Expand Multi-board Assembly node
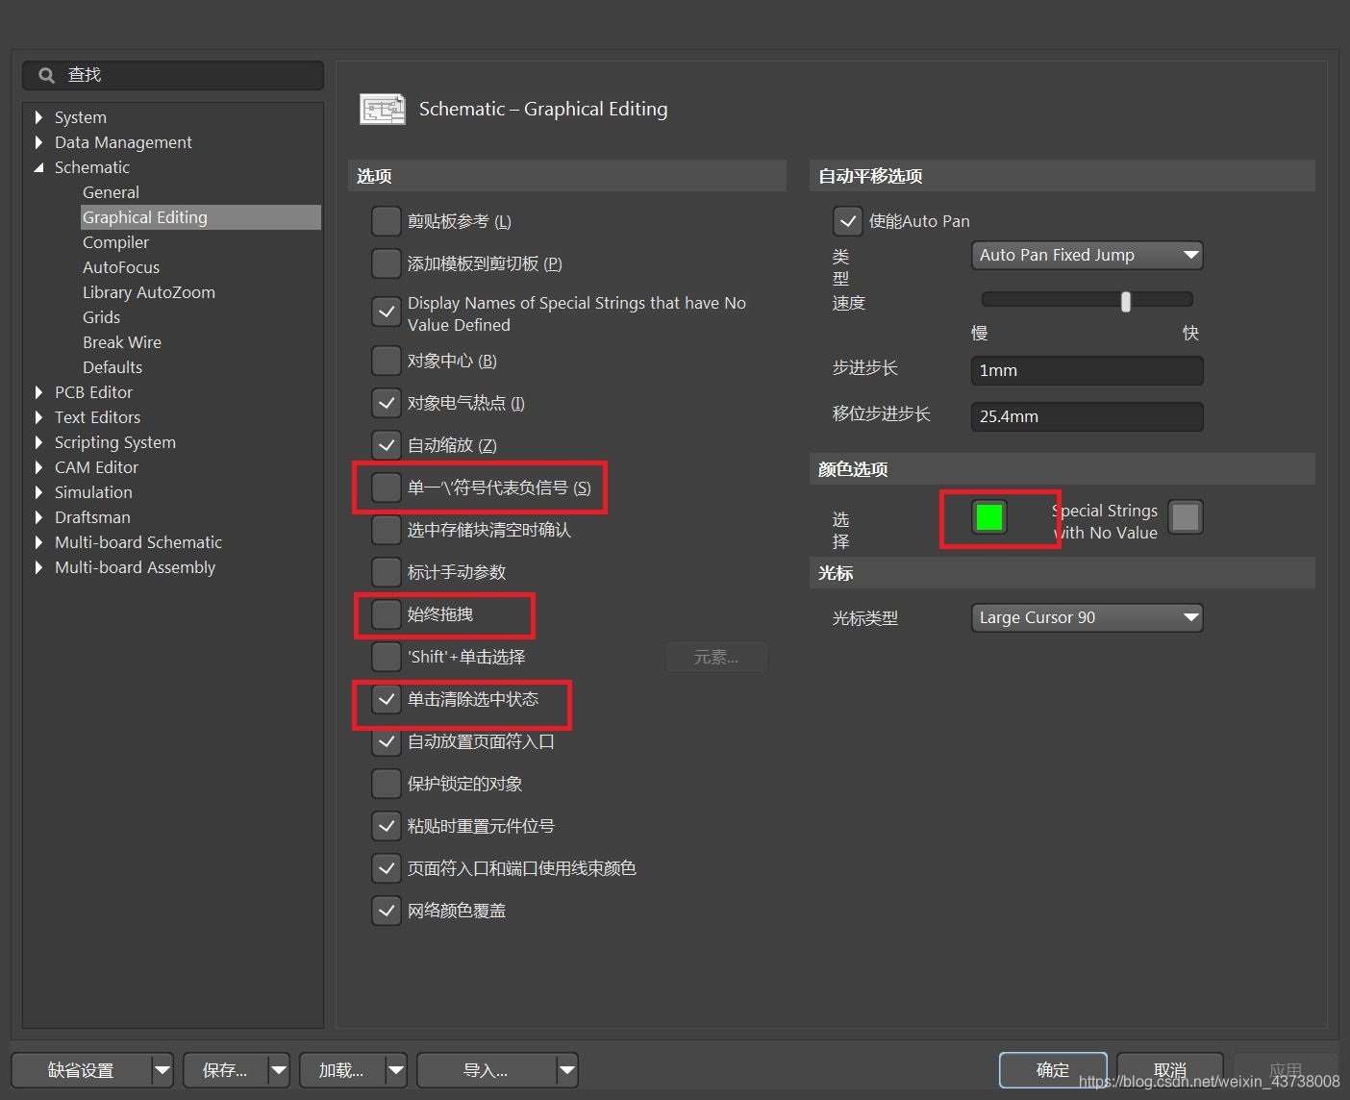Image resolution: width=1350 pixels, height=1100 pixels. pos(38,567)
